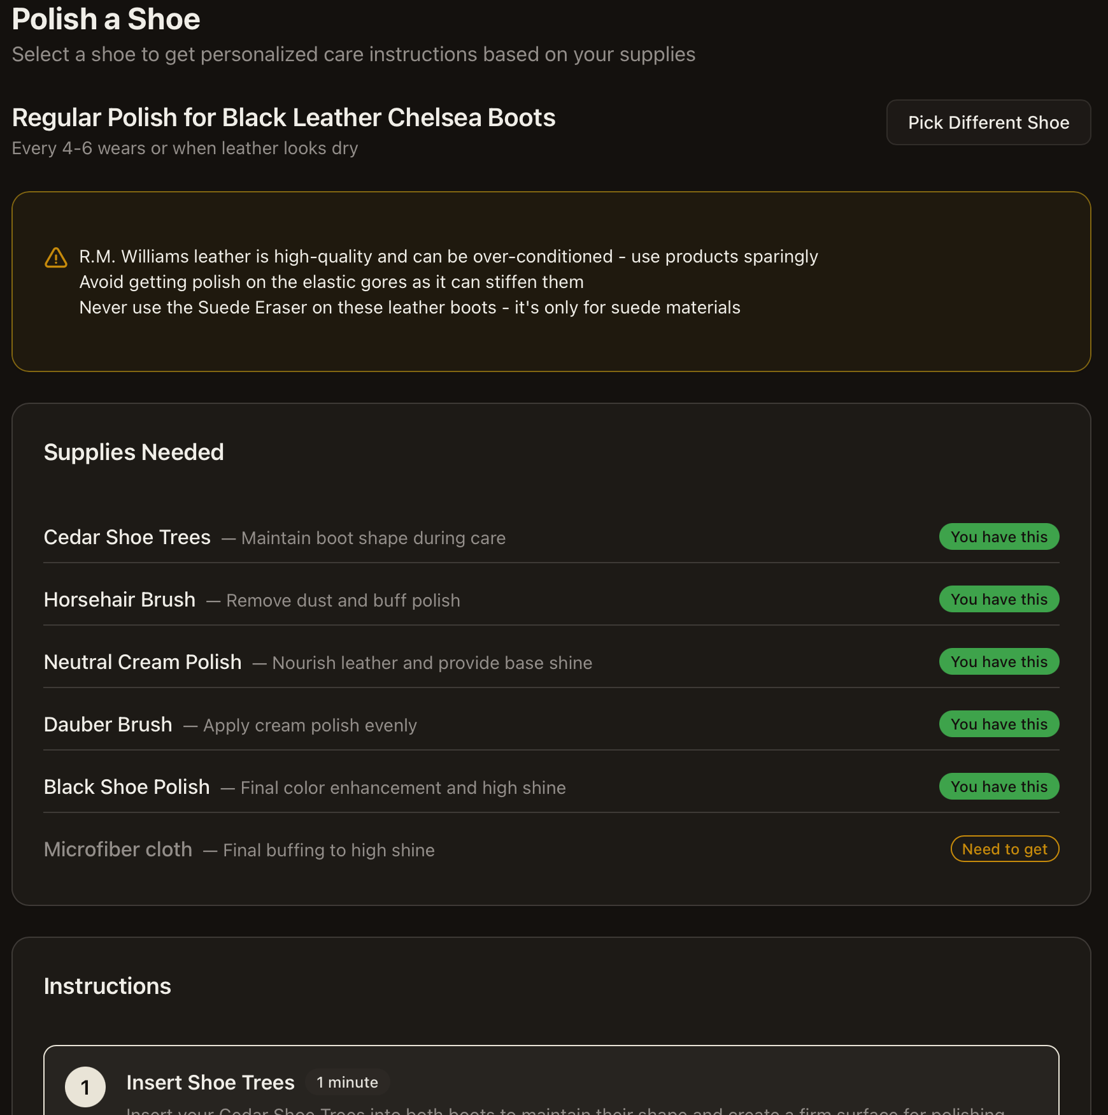
Task: Click the Neutral Cream Polish supply name
Action: [x=143, y=662]
